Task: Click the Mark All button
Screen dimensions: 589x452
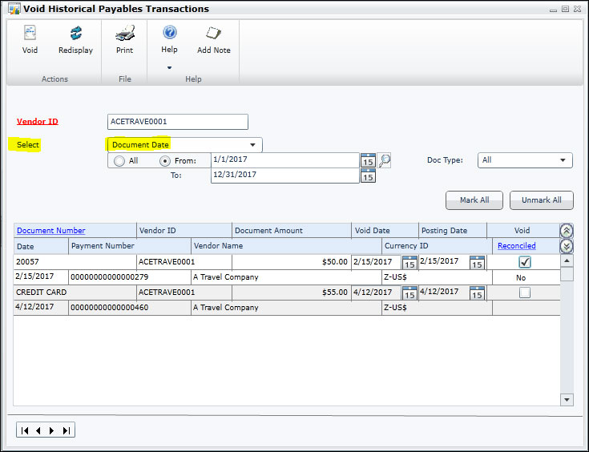Action: click(x=474, y=200)
